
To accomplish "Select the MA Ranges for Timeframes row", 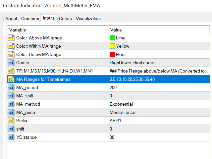I will click(x=43, y=79).
